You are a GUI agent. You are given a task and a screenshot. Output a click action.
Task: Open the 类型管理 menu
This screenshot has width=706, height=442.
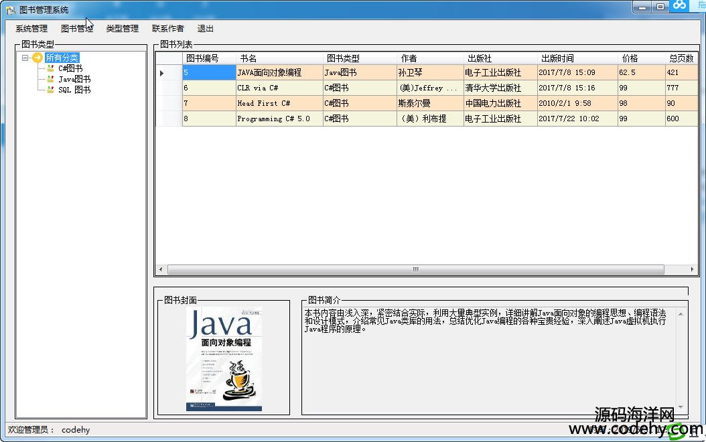pyautogui.click(x=122, y=29)
